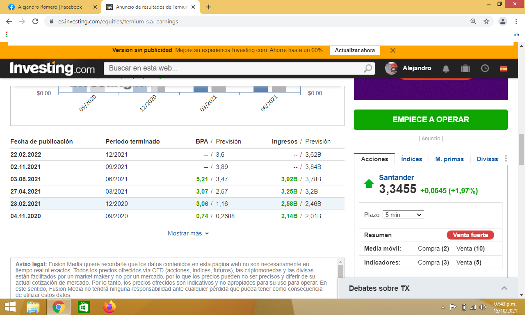Click the EMPIECE A OPERAR button
The width and height of the screenshot is (525, 315).
point(431,120)
